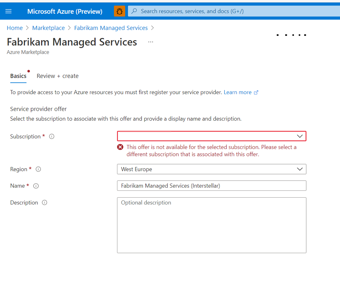Click the Name info icon
The width and height of the screenshot is (340, 293).
36,186
